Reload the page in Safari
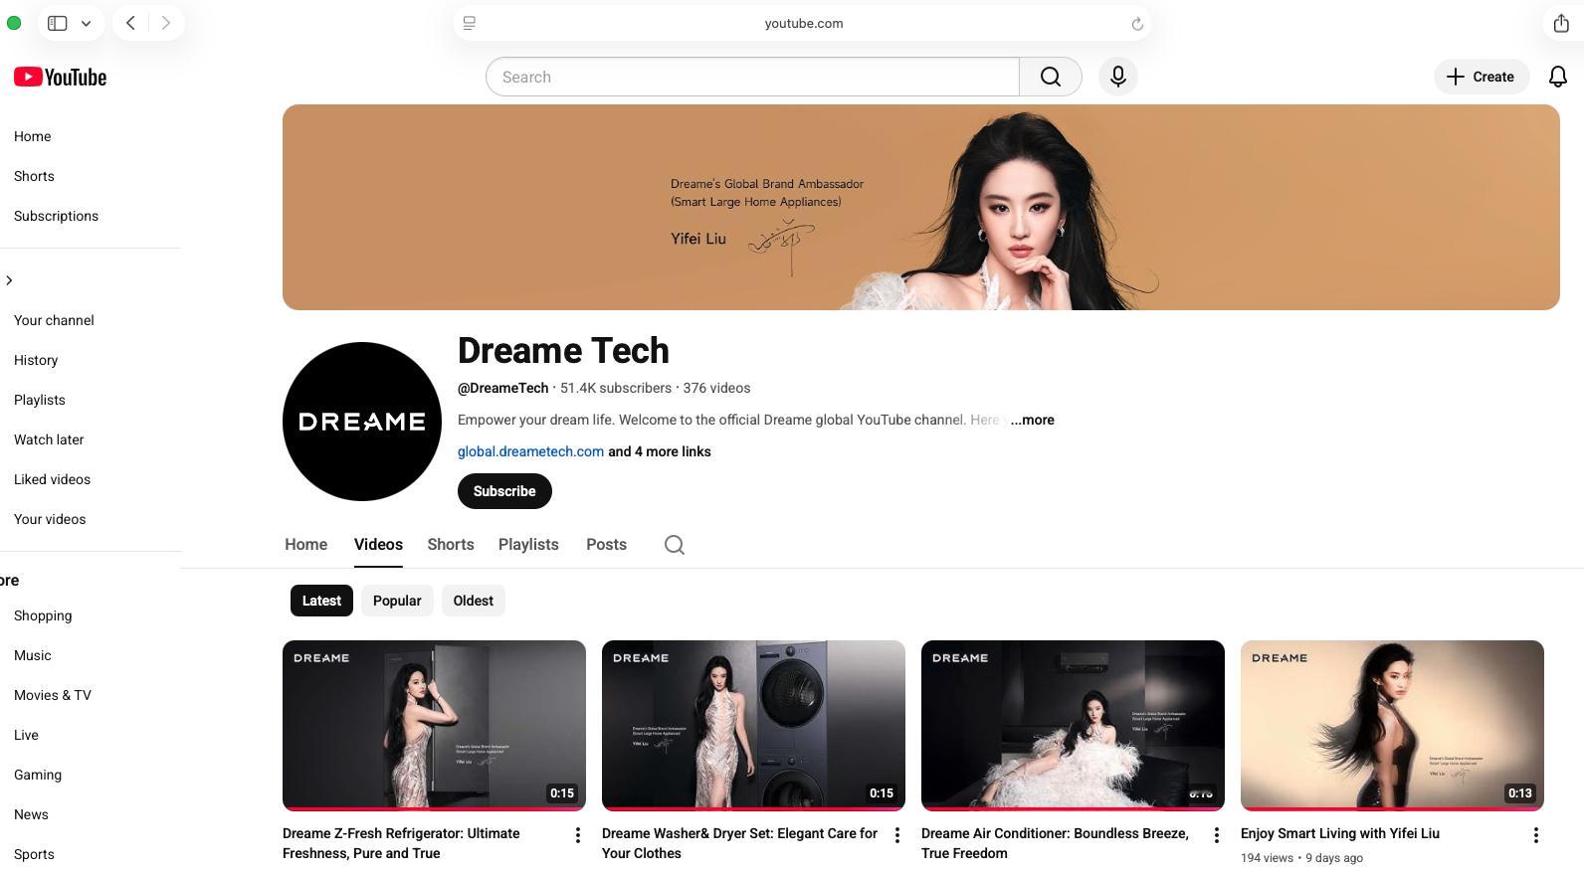1584x872 pixels. click(x=1137, y=23)
